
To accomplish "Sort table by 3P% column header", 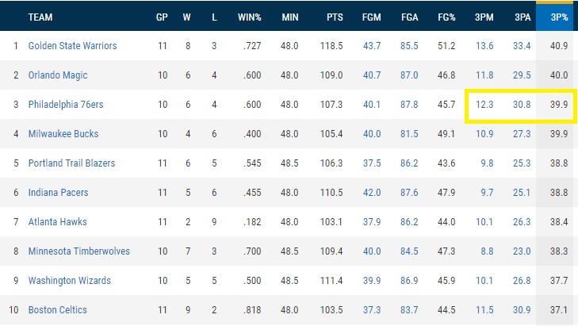I will [x=557, y=17].
